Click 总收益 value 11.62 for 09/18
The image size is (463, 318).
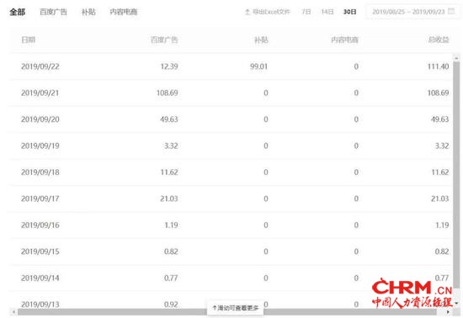(440, 172)
